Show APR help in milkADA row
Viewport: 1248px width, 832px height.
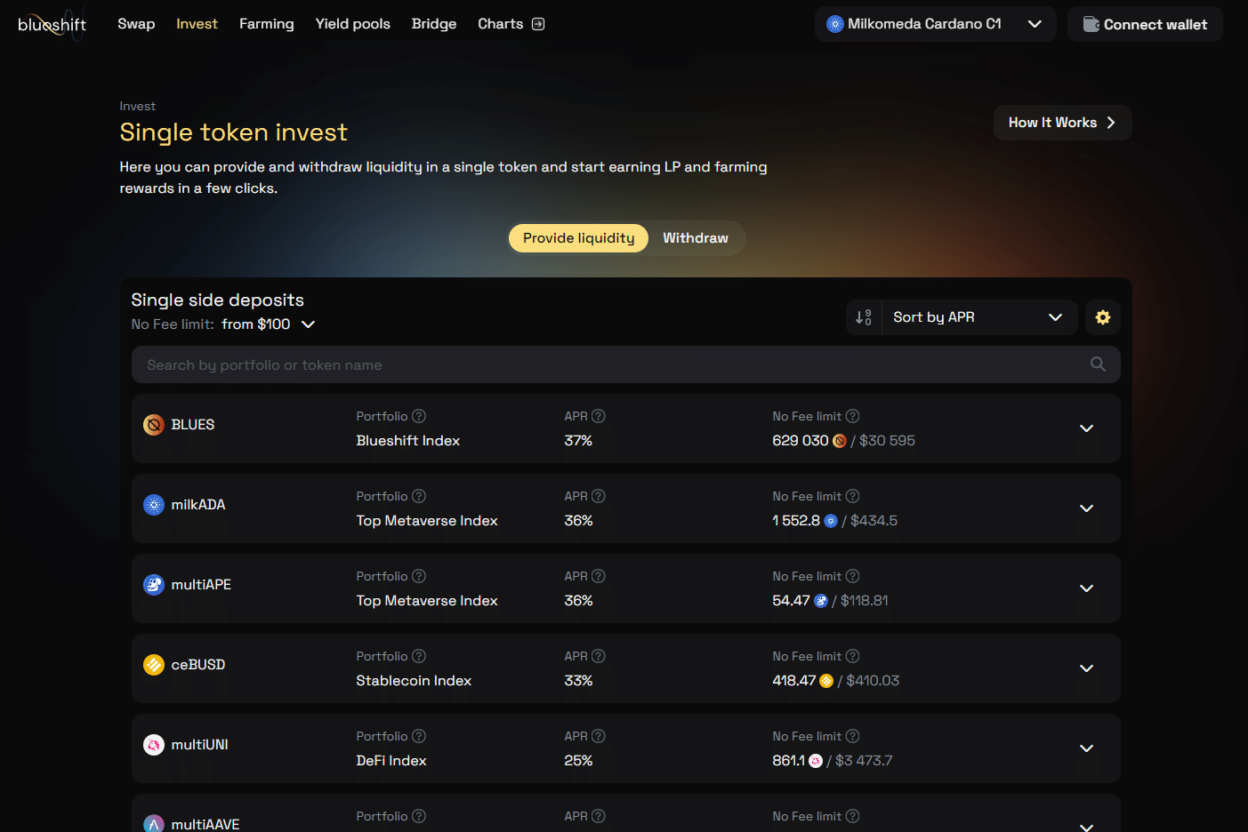tap(599, 496)
